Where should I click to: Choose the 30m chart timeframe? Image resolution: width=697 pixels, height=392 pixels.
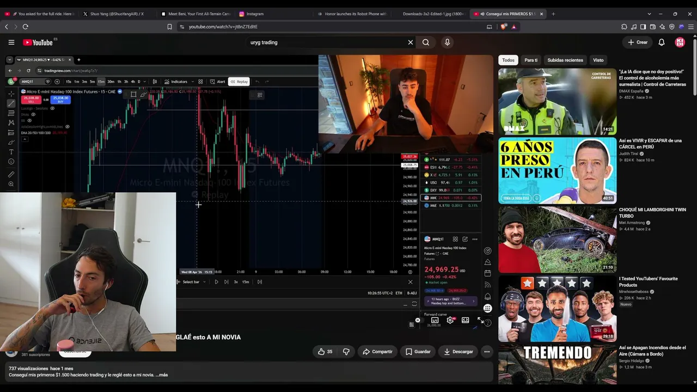(x=111, y=82)
